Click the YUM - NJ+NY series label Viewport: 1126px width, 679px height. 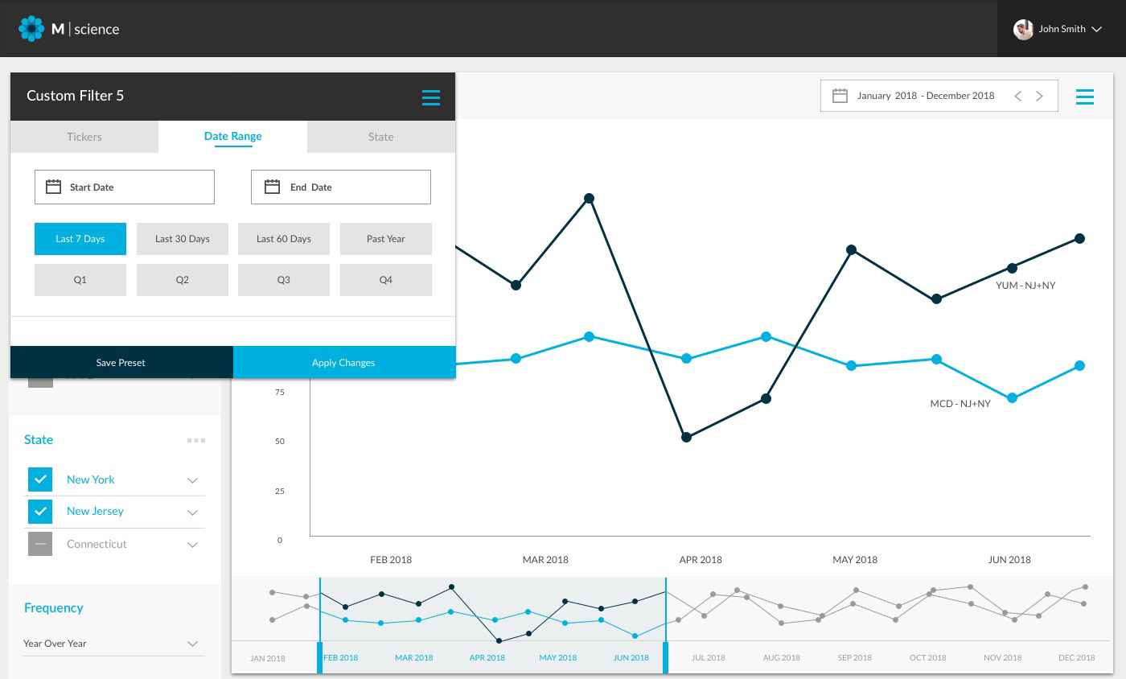[1025, 286]
